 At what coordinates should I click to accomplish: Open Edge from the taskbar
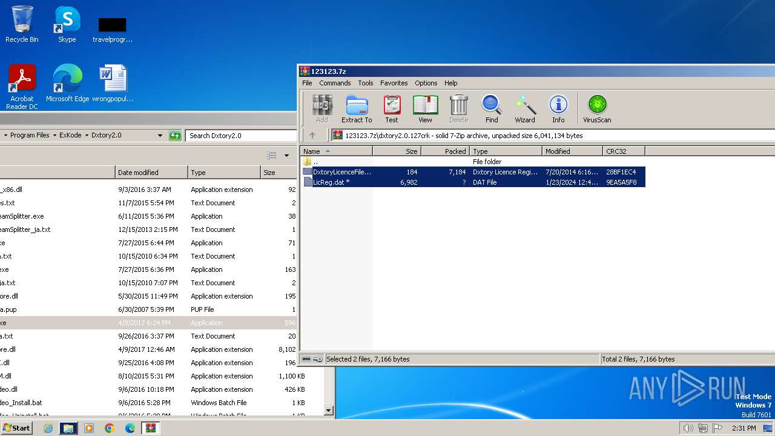pos(130,428)
